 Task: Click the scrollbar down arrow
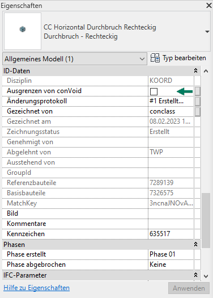click(206, 276)
